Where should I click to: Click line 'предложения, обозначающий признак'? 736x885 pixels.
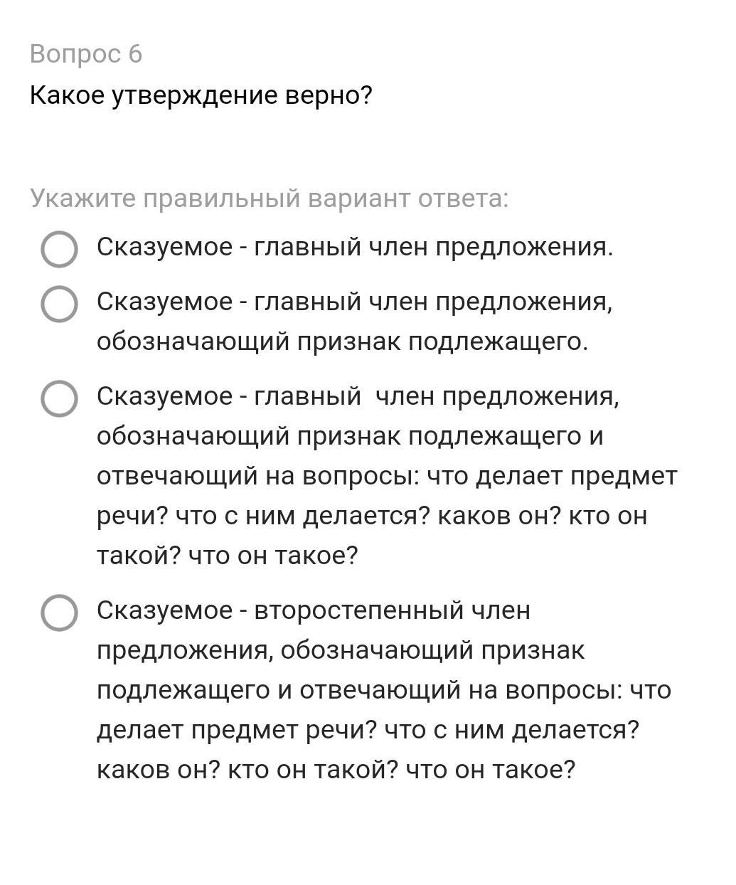tap(341, 651)
